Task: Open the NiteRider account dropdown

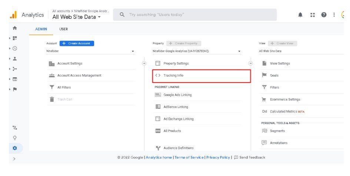Action: click(91, 51)
